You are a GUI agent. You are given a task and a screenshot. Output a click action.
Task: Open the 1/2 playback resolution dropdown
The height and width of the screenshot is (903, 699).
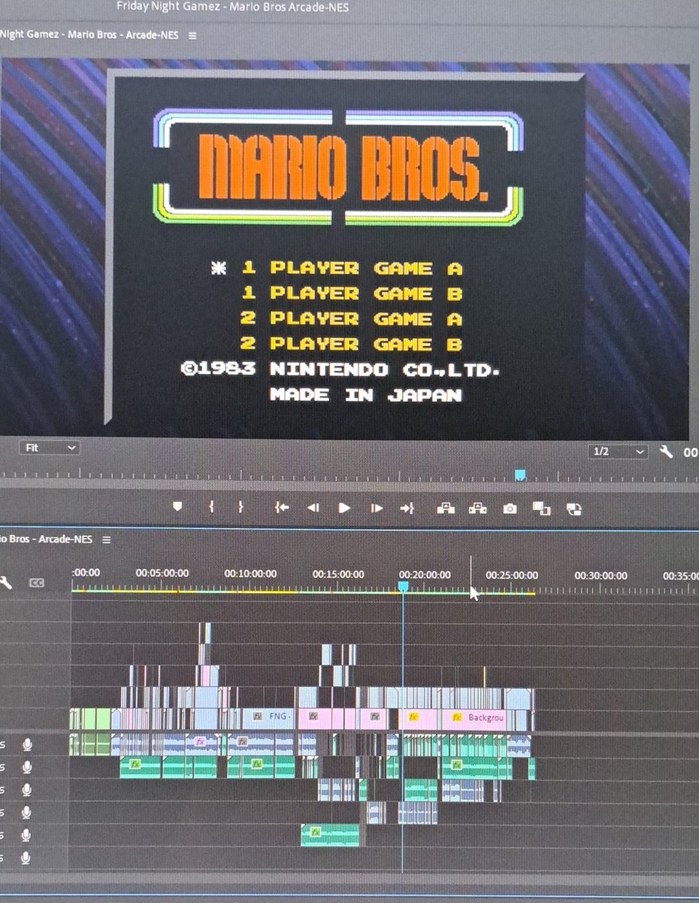click(618, 451)
